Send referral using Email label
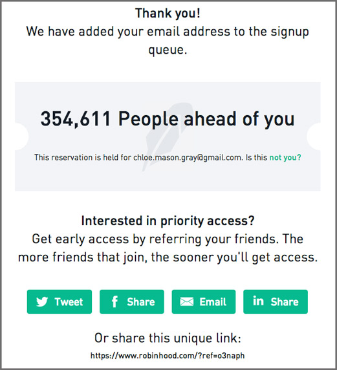 pyautogui.click(x=213, y=302)
